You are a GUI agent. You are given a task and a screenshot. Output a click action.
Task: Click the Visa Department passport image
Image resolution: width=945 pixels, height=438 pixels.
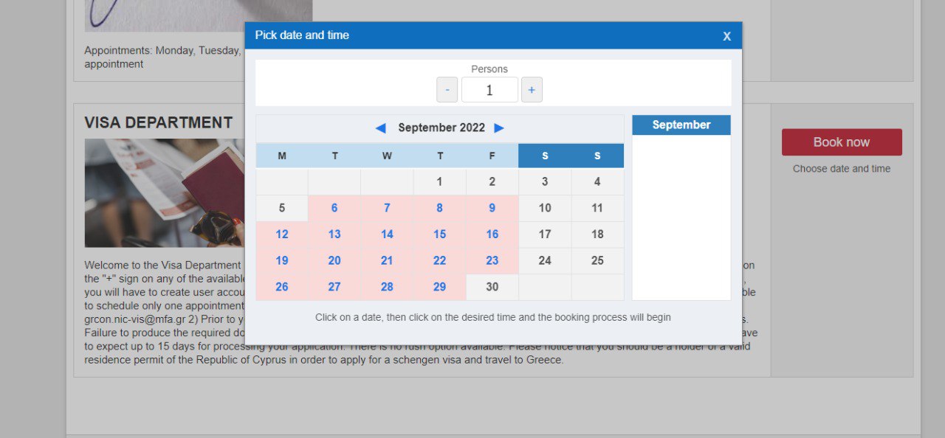click(164, 193)
